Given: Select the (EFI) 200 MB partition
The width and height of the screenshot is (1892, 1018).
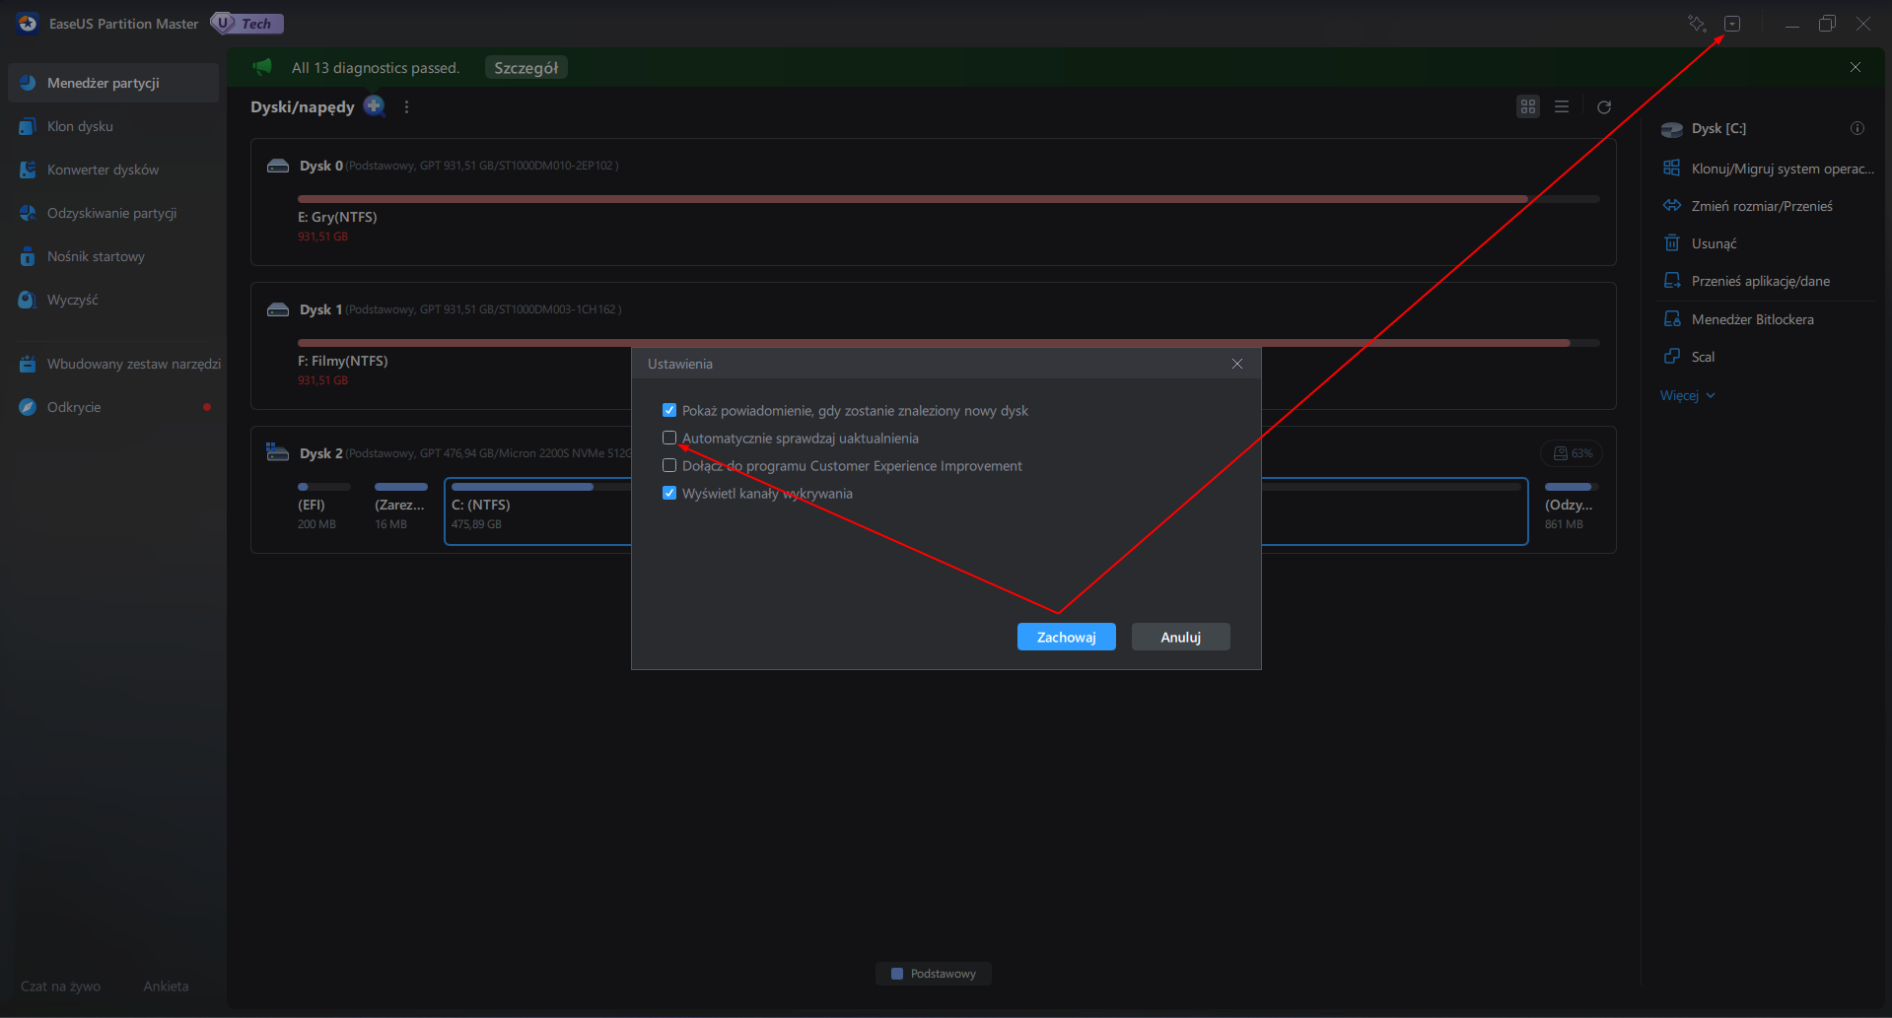Looking at the screenshot, I should click(323, 507).
